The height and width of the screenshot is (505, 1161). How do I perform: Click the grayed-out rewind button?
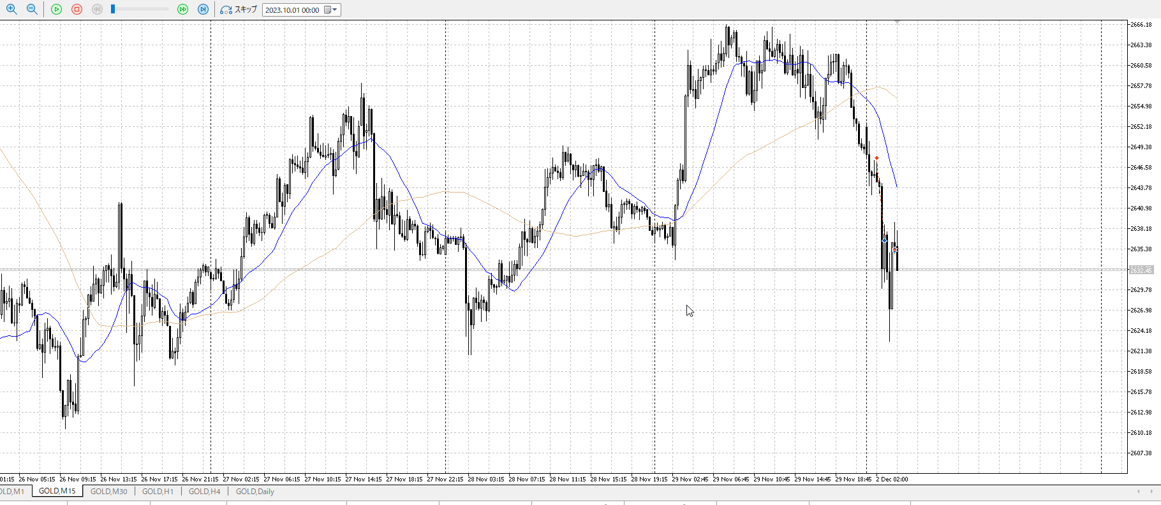pyautogui.click(x=97, y=10)
